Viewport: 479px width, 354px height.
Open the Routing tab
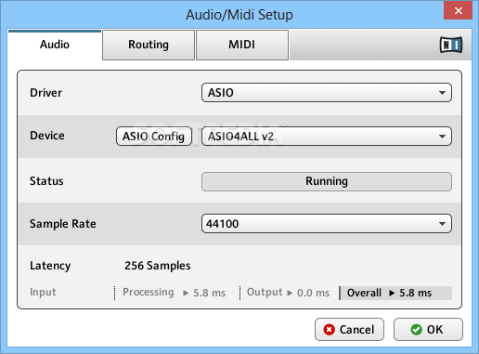click(149, 45)
